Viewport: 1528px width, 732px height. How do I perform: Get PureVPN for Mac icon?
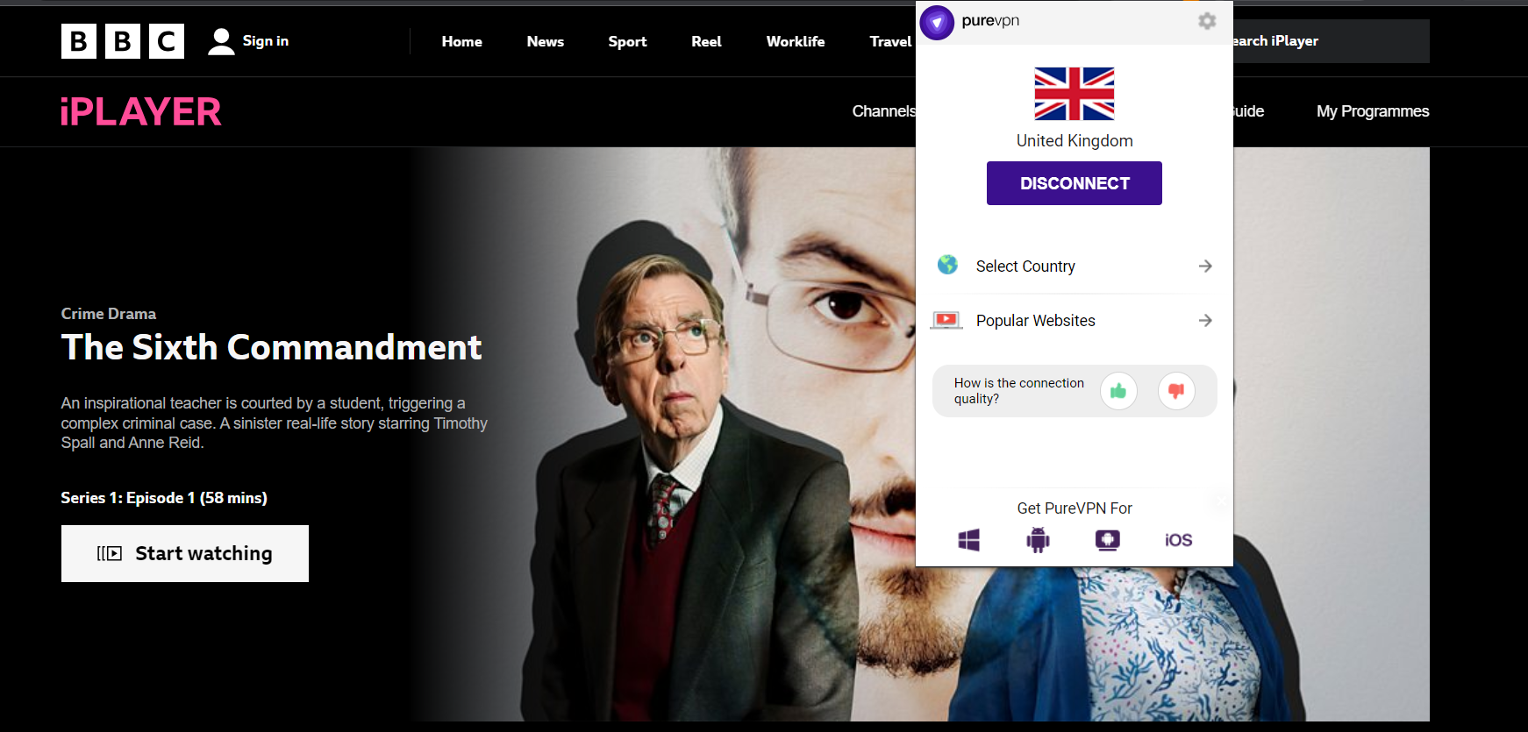tap(1107, 540)
